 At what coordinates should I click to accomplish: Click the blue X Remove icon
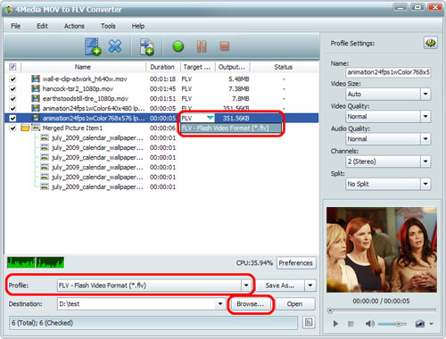tap(115, 46)
